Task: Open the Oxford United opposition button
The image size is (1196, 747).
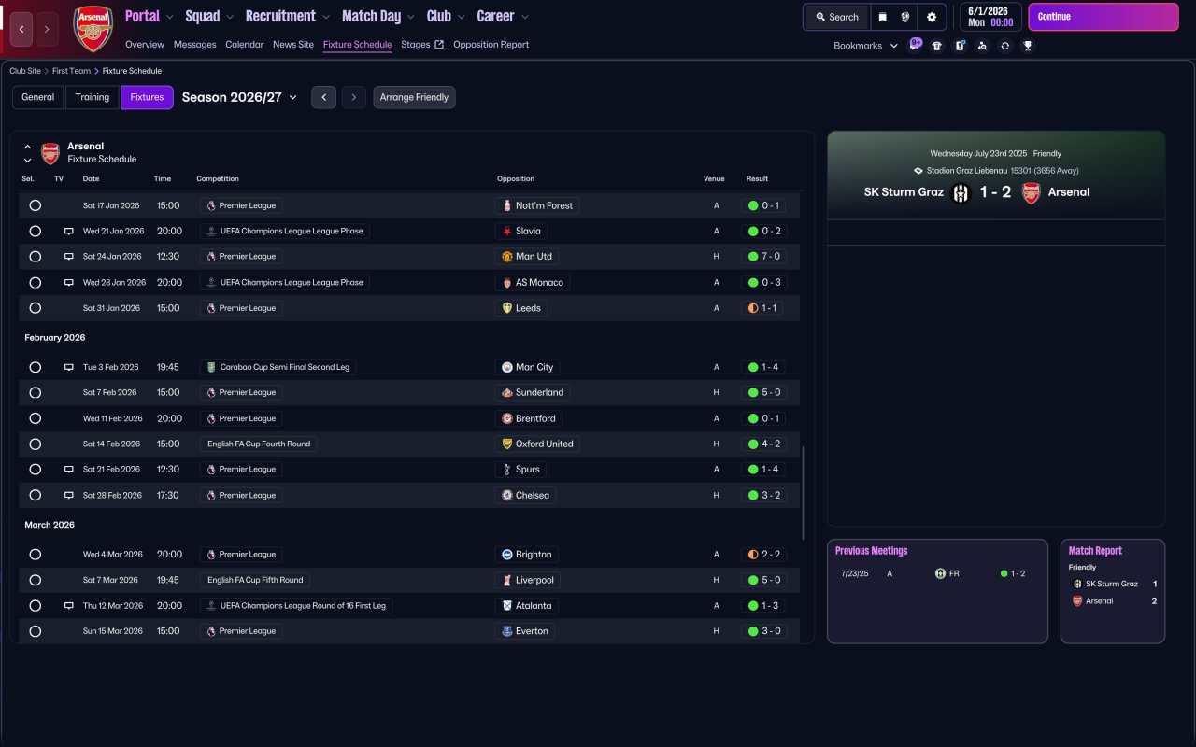Action: point(537,444)
